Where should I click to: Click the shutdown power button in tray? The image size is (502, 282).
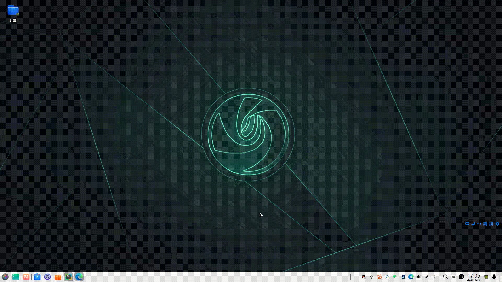click(461, 277)
